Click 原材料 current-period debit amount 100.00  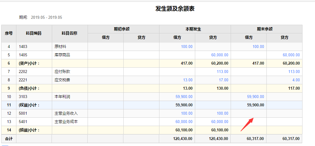[187, 46]
